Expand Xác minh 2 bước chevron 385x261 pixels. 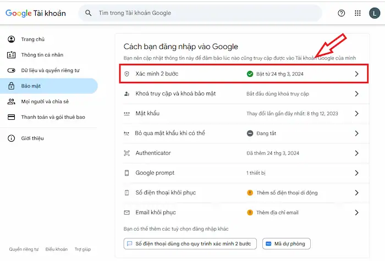point(356,74)
